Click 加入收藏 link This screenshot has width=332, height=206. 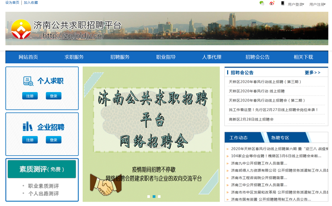coord(31,2)
